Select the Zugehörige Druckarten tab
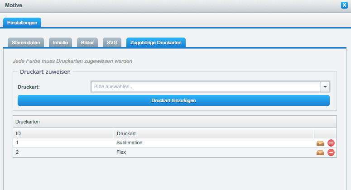Screen dimensions: 351x190 156,43
